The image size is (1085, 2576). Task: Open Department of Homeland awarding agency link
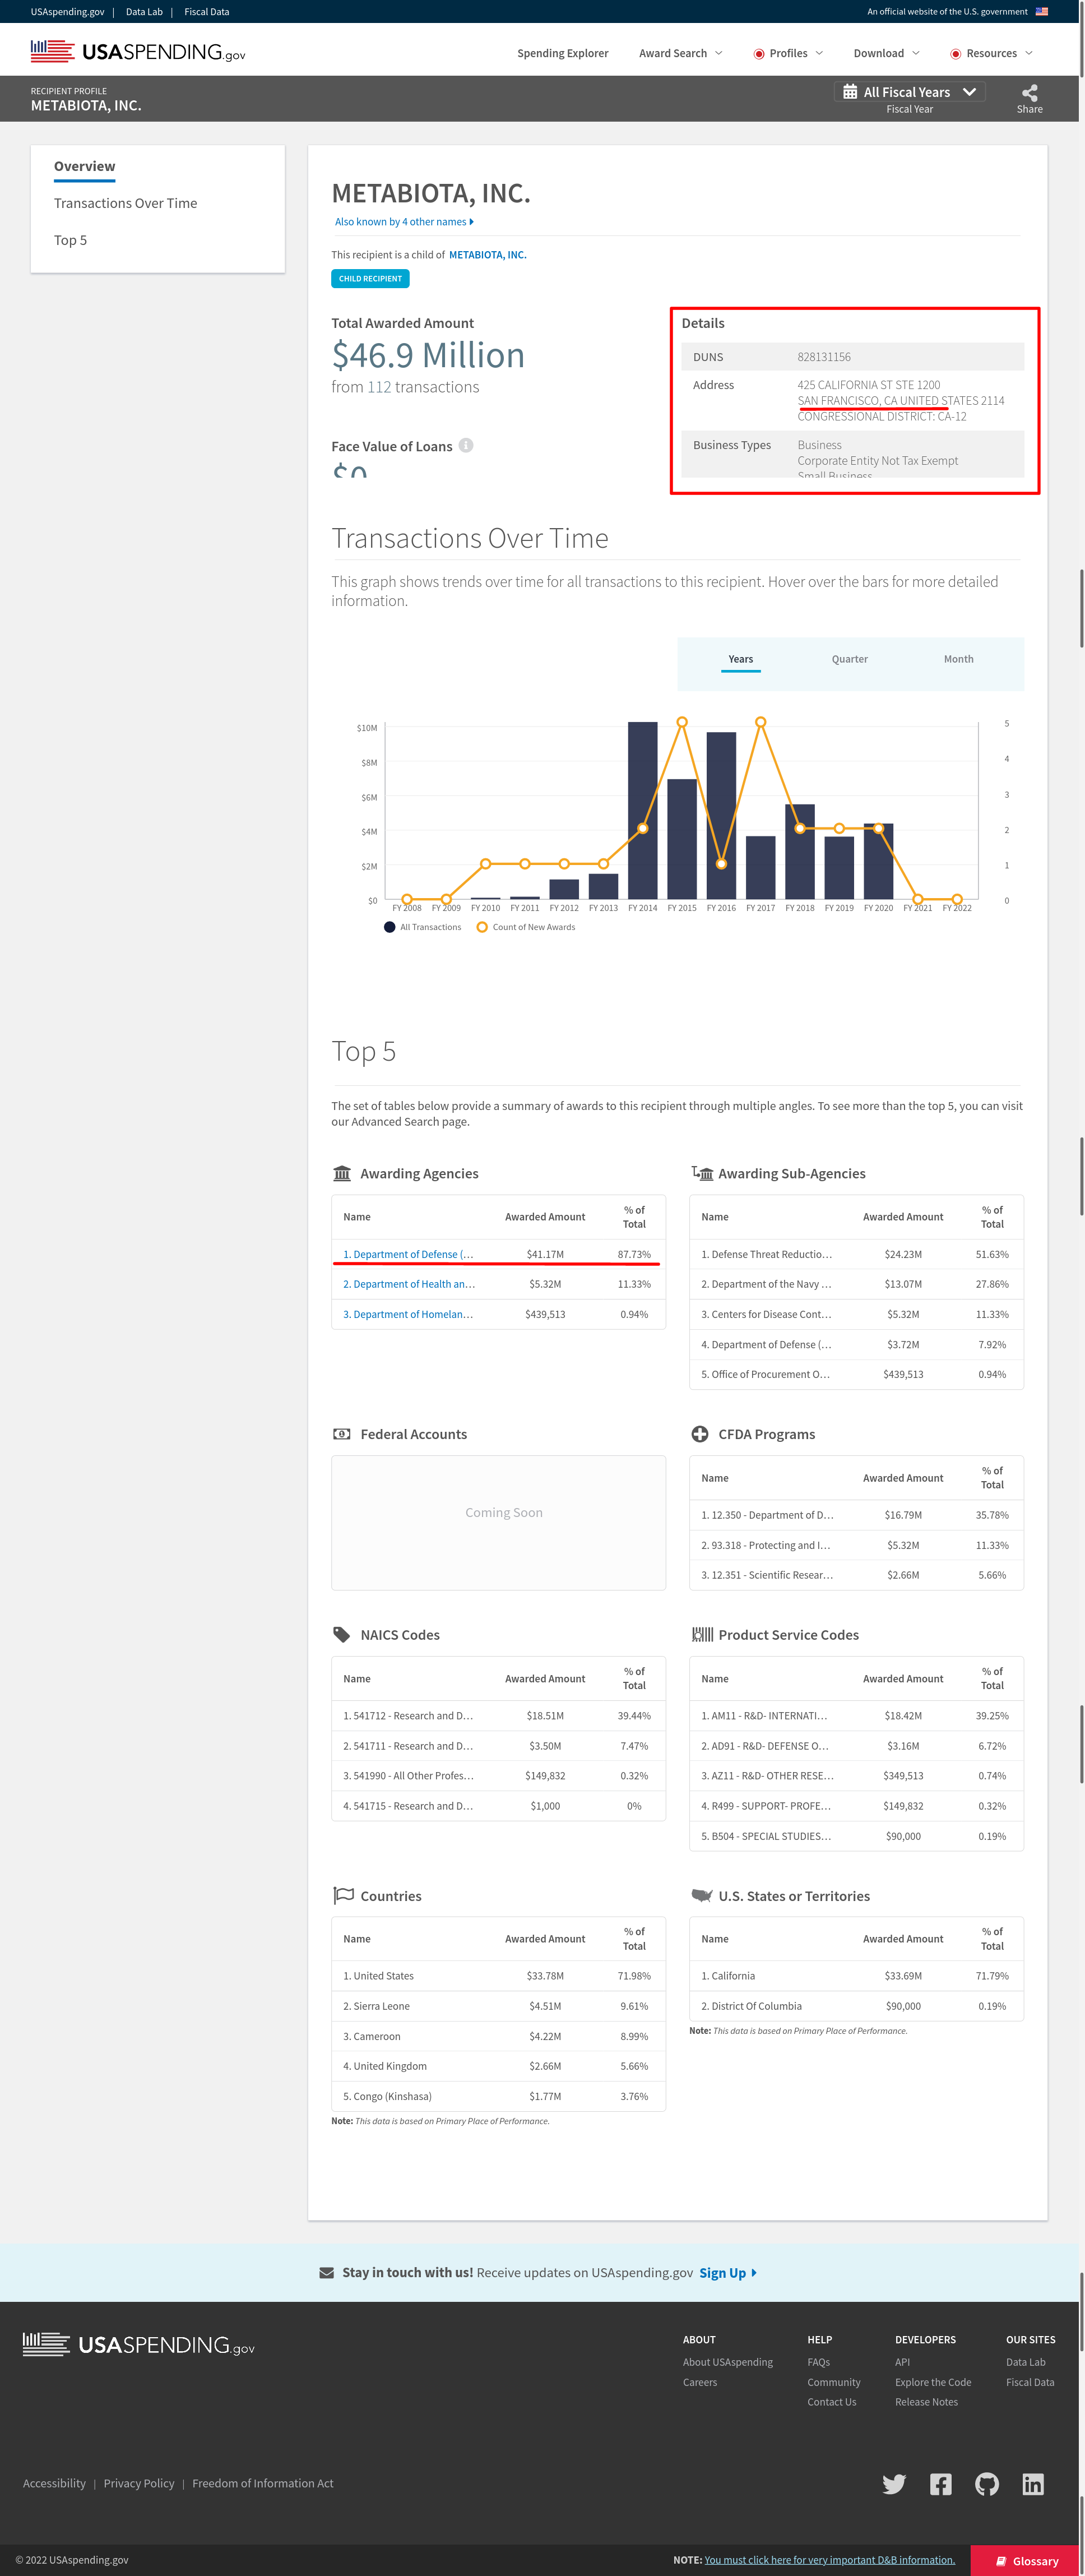(408, 1314)
